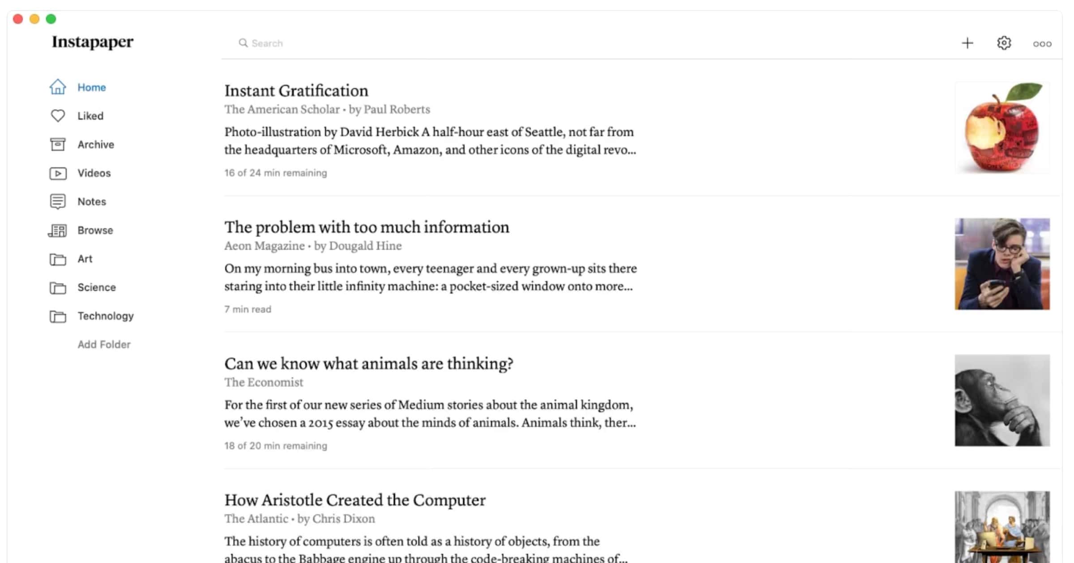Viewport: 1074px width, 563px height.
Task: Click the settings gear icon
Action: [1004, 43]
